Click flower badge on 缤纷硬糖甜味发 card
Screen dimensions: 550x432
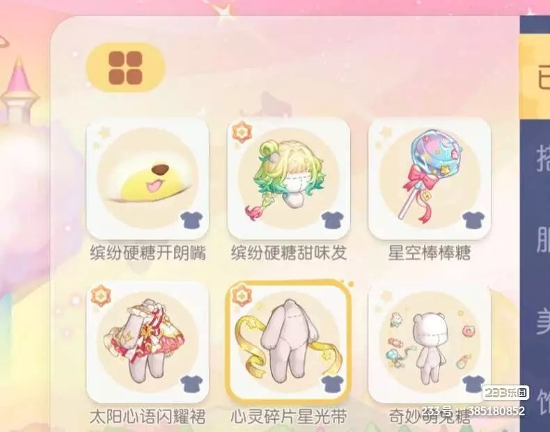click(242, 132)
